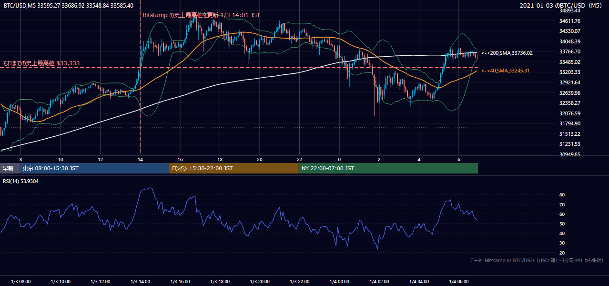Select the 200 SMA label reading 33736.02
This screenshot has height=286, width=609.
507,53
